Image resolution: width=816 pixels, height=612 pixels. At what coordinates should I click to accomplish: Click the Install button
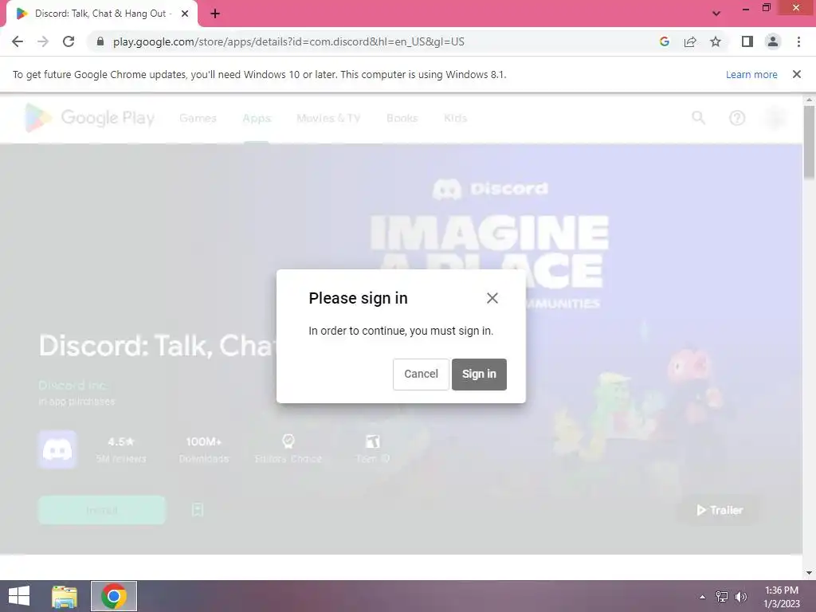(x=102, y=510)
